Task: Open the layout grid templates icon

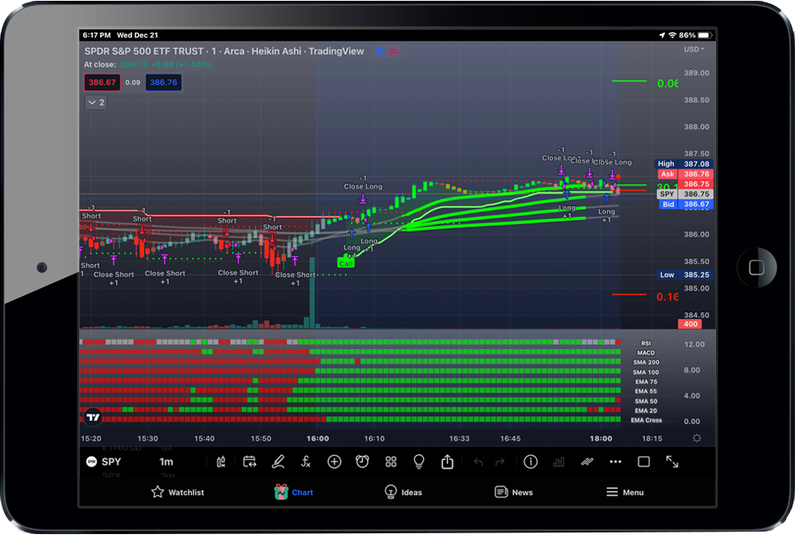Action: coord(391,462)
